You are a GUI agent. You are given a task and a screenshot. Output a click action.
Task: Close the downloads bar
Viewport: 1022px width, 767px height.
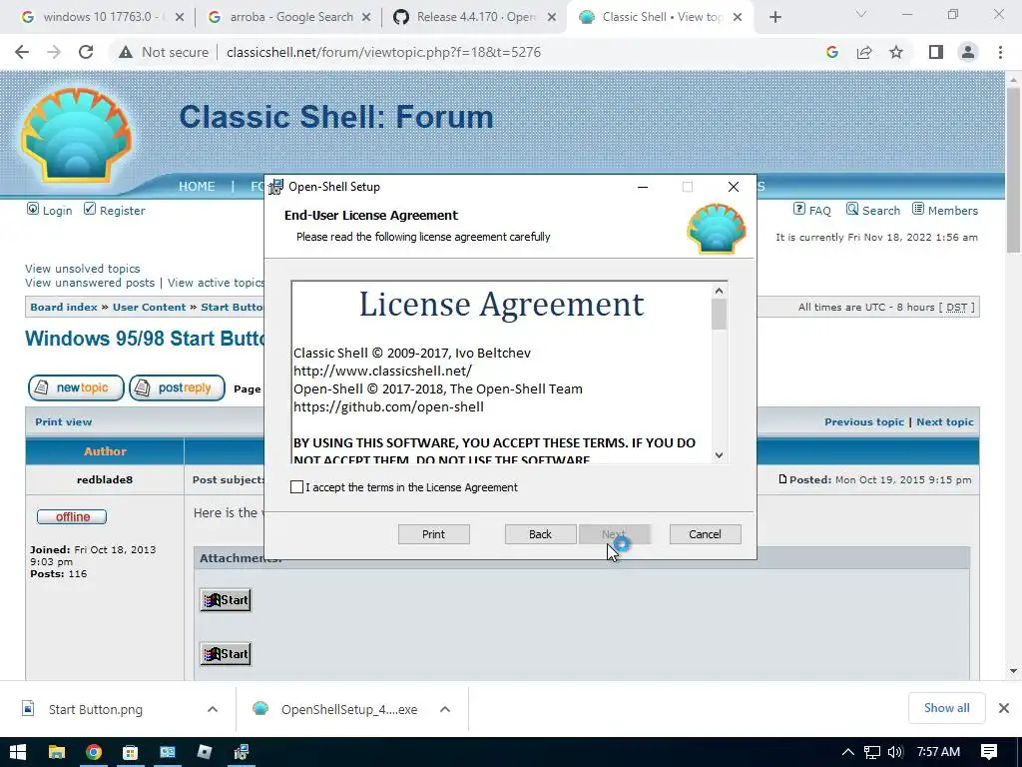[1004, 708]
